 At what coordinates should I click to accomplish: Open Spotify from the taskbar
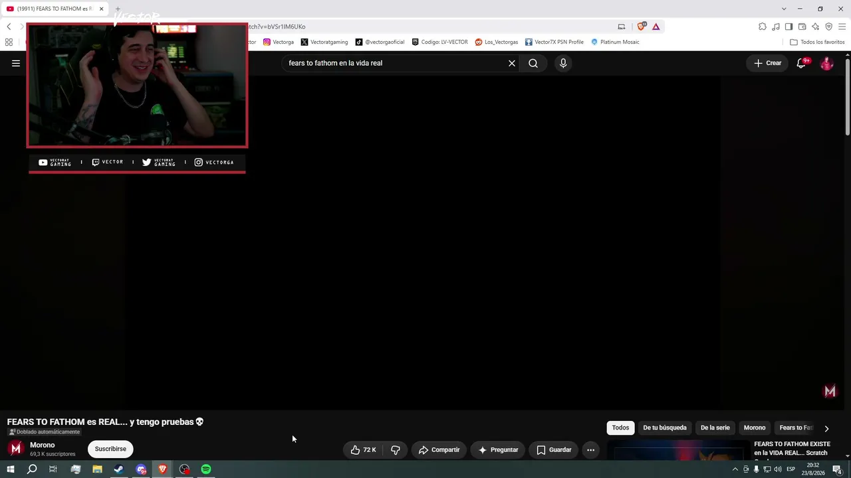[206, 469]
